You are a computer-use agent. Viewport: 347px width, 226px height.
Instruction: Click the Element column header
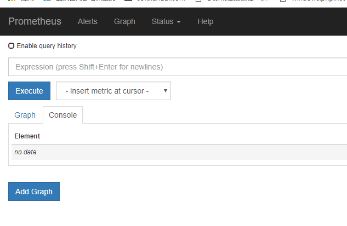coord(27,136)
